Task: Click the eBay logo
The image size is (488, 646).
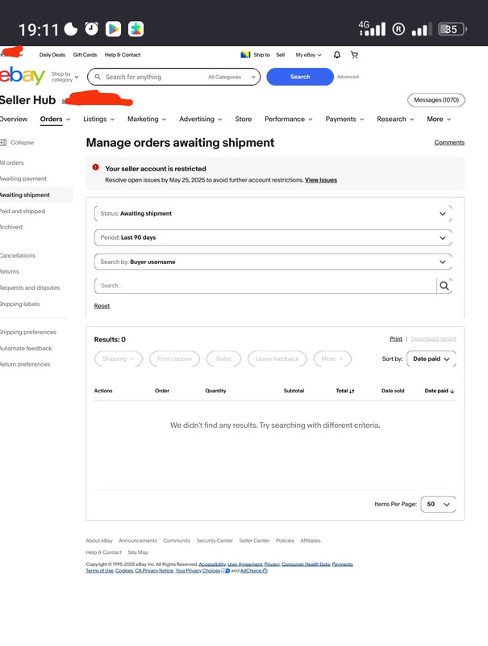Action: tap(23, 76)
